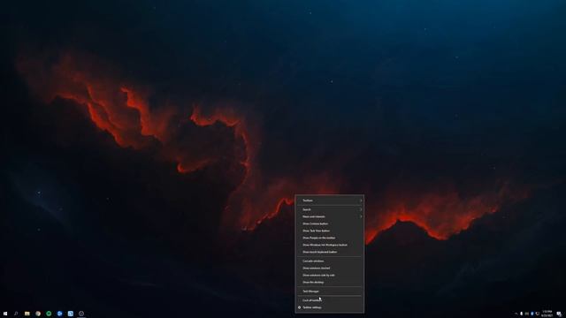Image resolution: width=566 pixels, height=318 pixels.
Task: Toggle Lock all taskbars option
Action: click(330, 300)
